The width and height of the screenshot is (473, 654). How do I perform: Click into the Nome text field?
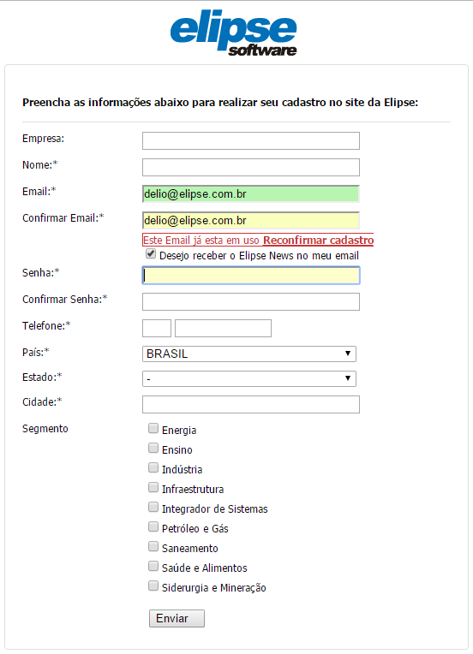click(251, 167)
